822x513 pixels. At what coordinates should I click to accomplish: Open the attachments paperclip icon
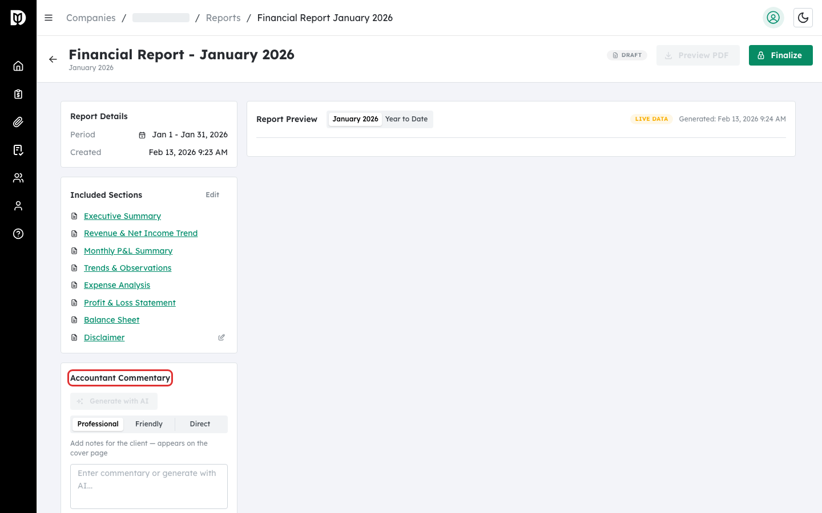point(18,121)
